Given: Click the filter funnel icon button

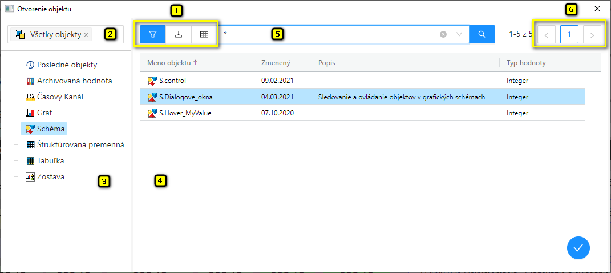Looking at the screenshot, I should pos(152,34).
